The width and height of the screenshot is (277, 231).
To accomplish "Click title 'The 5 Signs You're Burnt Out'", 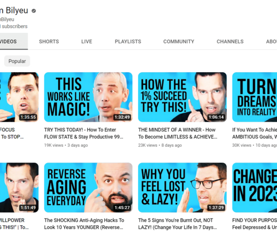I will click(x=177, y=224).
